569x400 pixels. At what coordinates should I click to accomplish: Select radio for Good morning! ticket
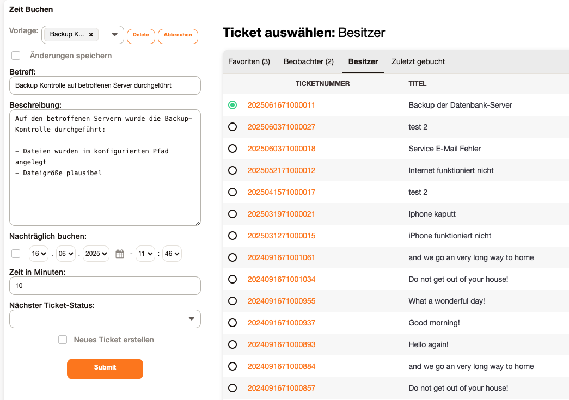[233, 323]
